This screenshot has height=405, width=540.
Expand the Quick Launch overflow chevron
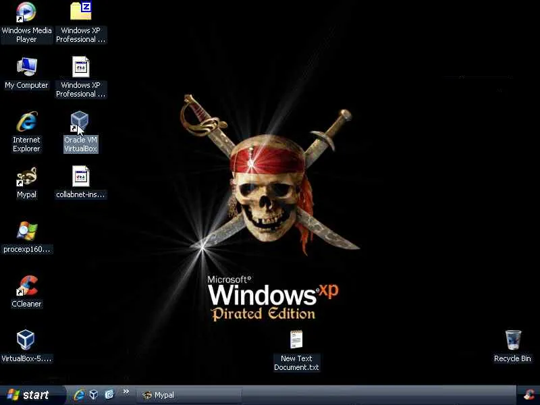(126, 391)
